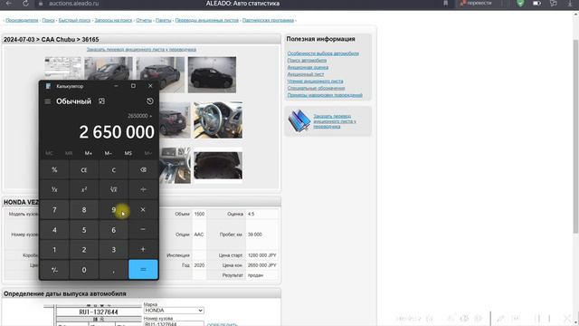Click digit 8 on the calculator
The width and height of the screenshot is (579, 326).
(x=84, y=209)
